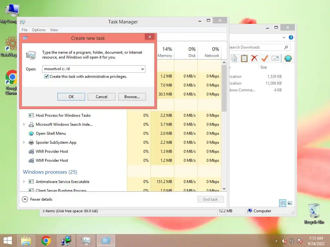Viewport: 330px width, 247px height.
Task: Open Explorer help question mark icon
Action: 291,37
